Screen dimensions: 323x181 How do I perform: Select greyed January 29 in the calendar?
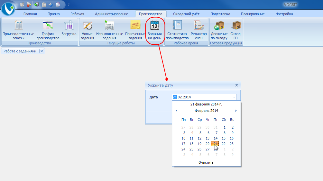pyautogui.click(x=199, y=127)
